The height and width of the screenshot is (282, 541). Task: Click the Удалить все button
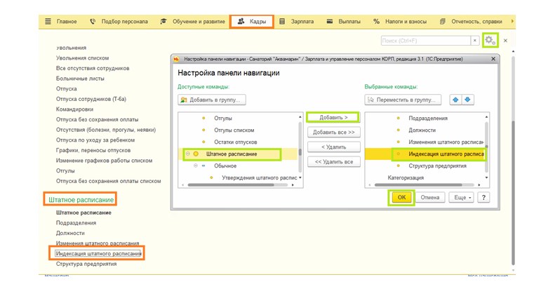click(x=333, y=161)
